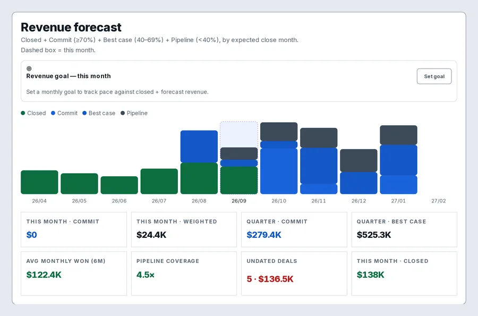Click the Set goal button

434,76
